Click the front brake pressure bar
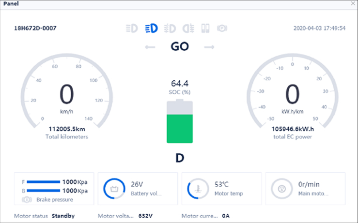Image resolution: width=358 pixels, height=223 pixels. click(43, 182)
